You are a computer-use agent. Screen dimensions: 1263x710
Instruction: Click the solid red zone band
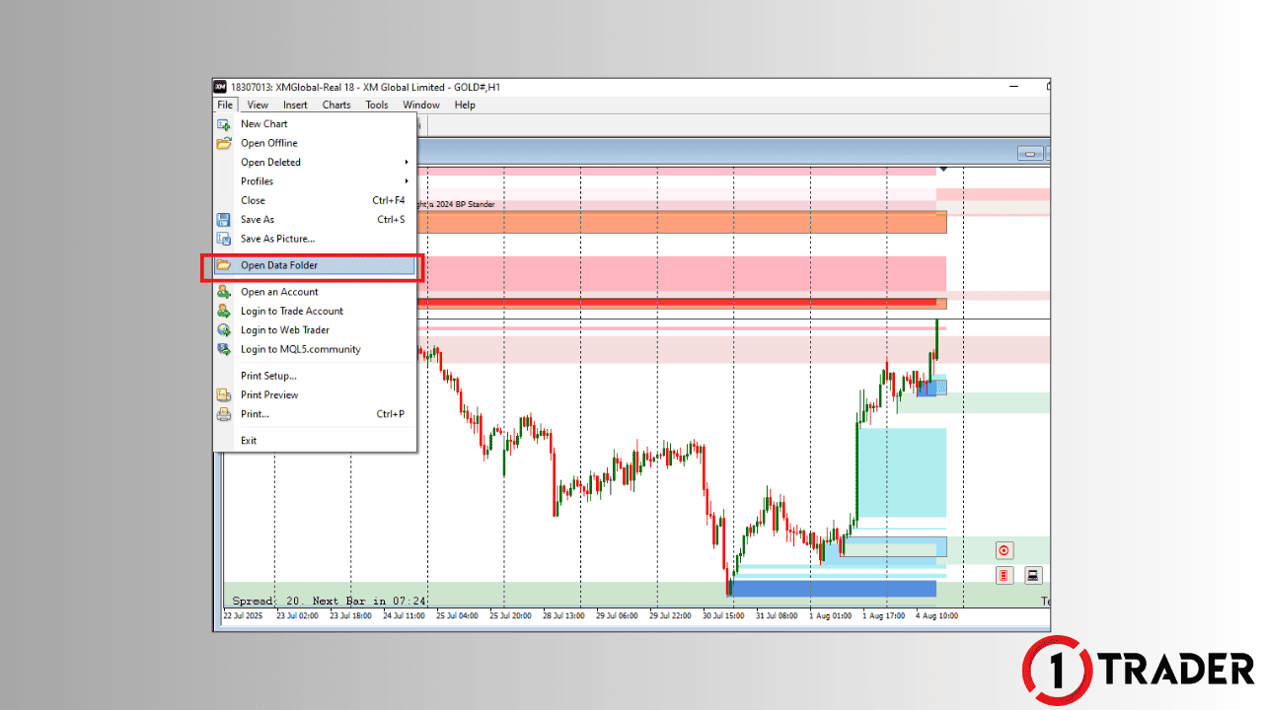tap(676, 303)
